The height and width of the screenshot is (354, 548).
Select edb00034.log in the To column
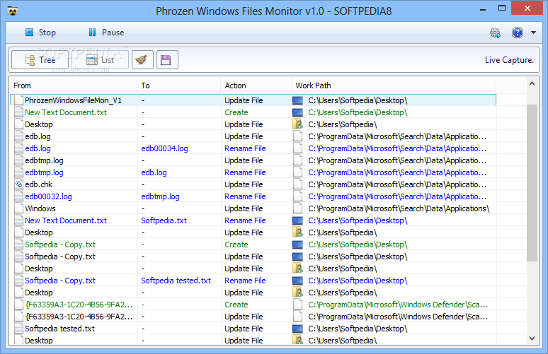[164, 148]
